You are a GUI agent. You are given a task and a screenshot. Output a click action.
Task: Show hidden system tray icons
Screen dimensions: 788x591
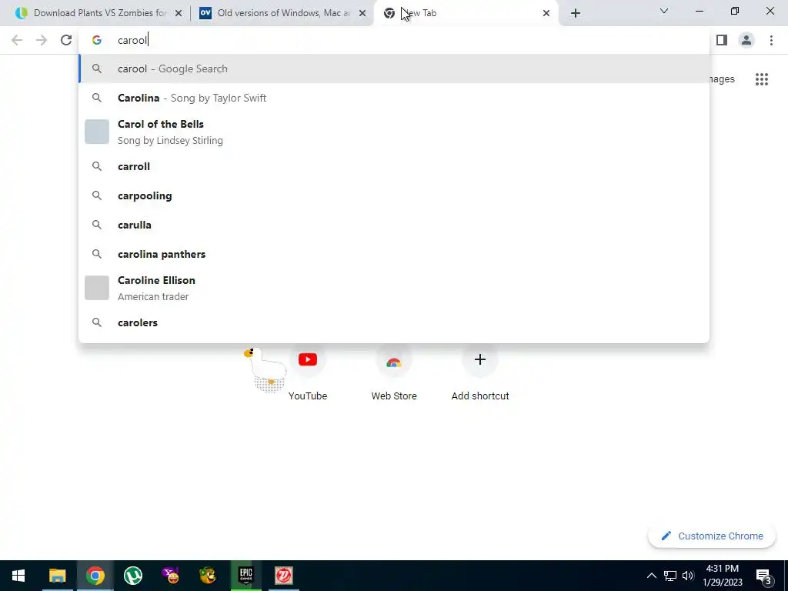[x=651, y=576]
